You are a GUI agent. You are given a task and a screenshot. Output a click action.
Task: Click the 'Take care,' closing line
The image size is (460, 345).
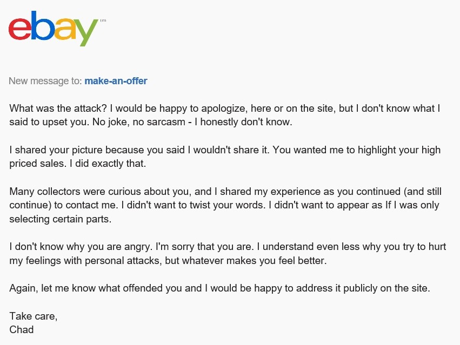34,316
